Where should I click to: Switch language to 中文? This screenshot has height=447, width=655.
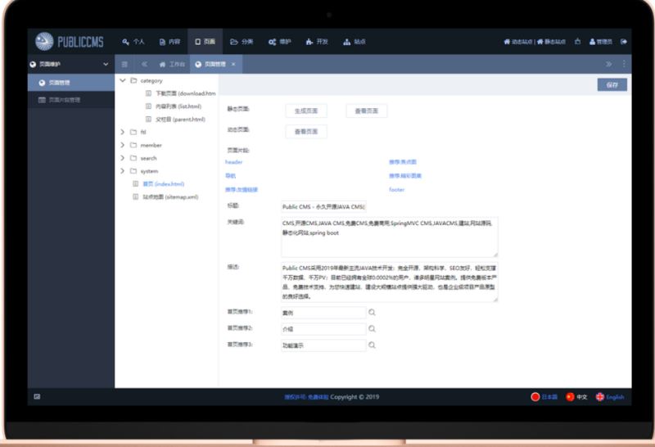(576, 397)
